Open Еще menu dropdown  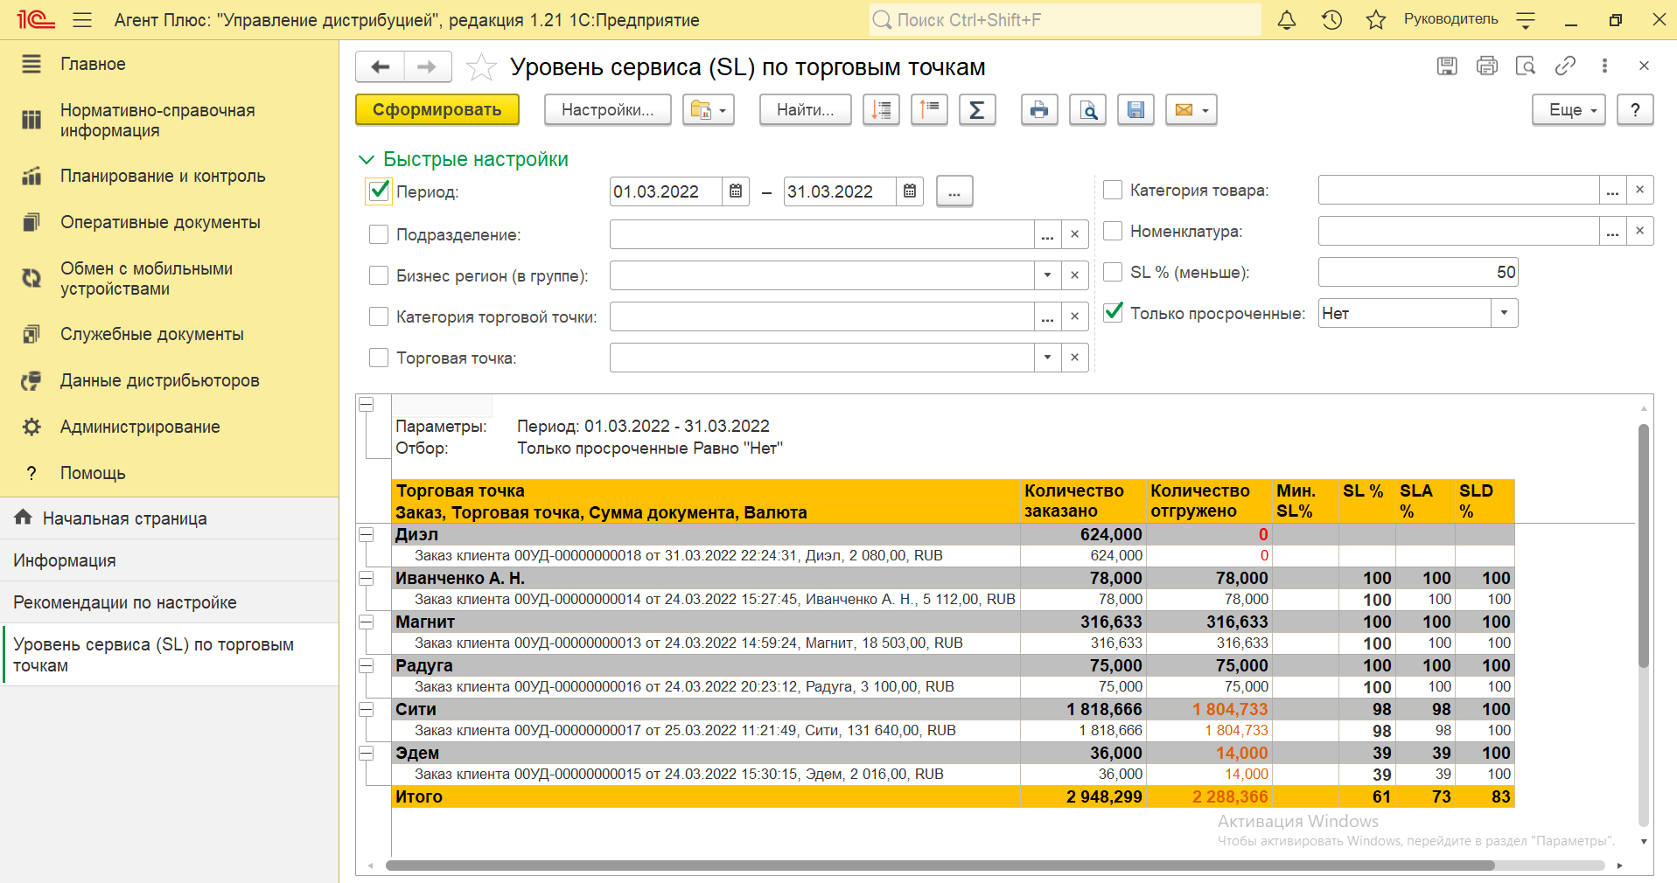pyautogui.click(x=1569, y=110)
